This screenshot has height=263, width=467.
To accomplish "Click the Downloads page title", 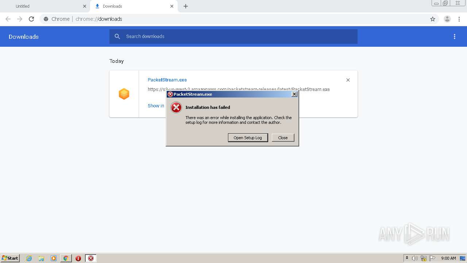I will [24, 37].
